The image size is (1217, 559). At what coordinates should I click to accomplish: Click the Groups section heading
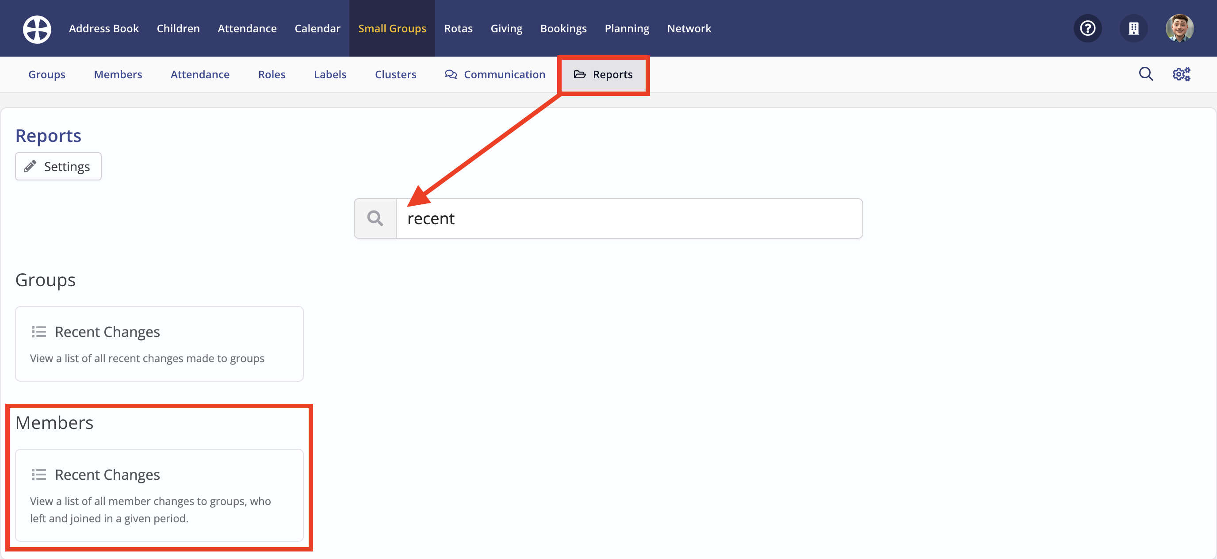point(46,280)
